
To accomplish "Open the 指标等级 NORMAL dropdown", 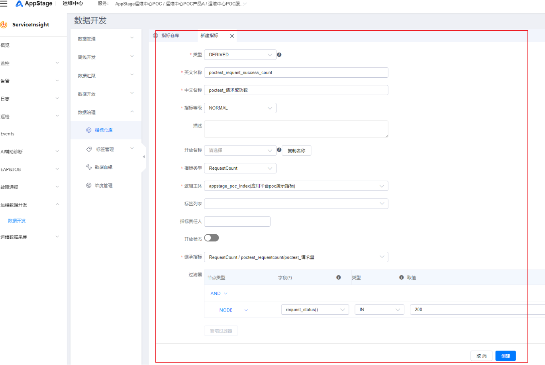I will (240, 108).
